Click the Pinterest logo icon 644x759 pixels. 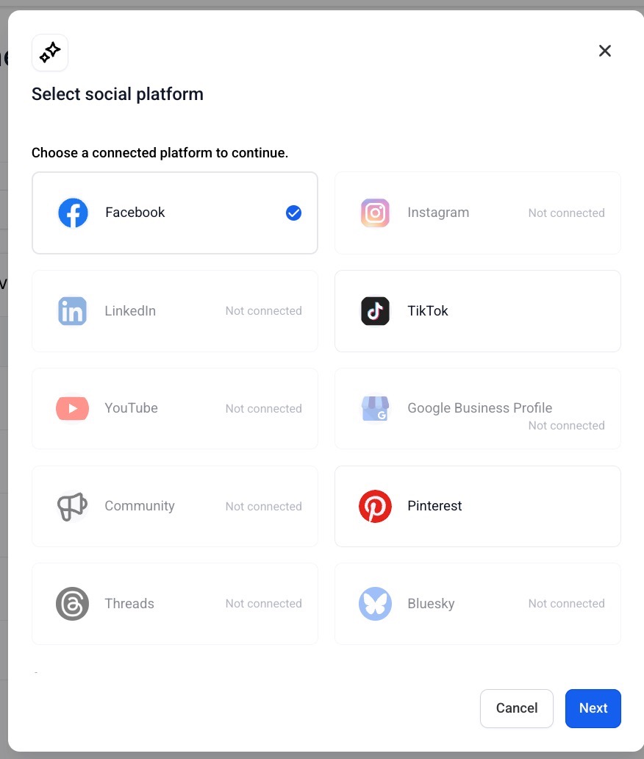375,506
